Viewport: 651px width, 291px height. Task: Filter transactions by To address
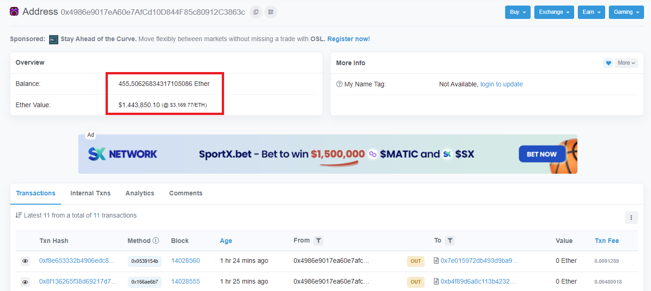[x=450, y=241]
